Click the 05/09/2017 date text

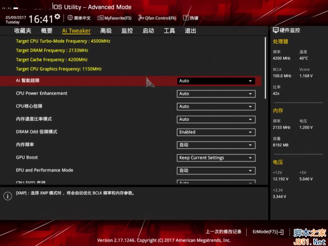16,18
